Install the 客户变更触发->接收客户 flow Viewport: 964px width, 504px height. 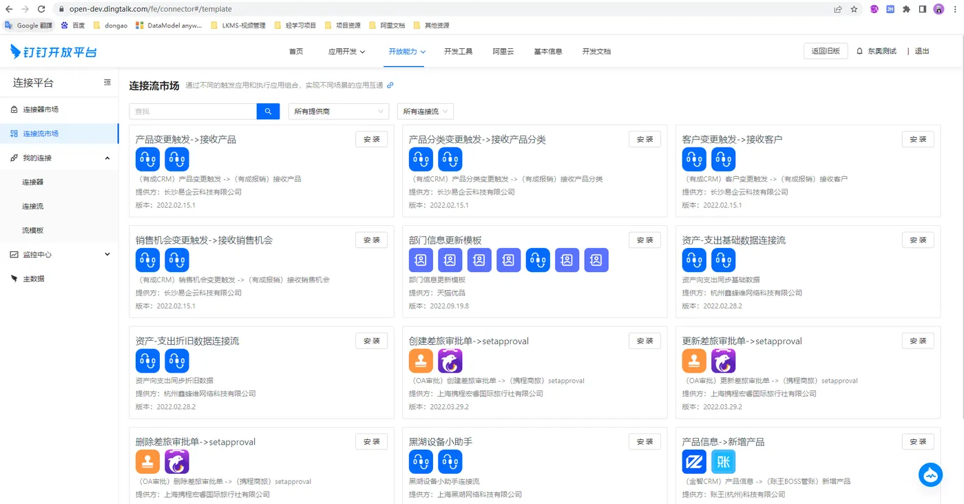(919, 139)
